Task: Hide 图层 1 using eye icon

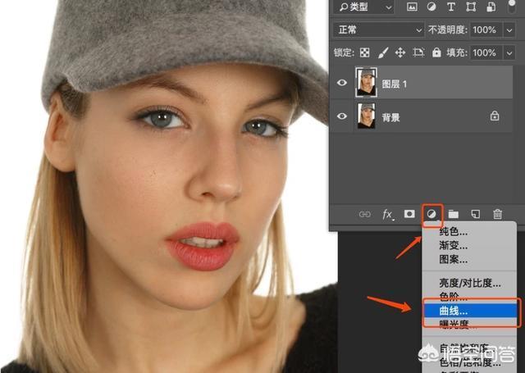Action: [343, 83]
